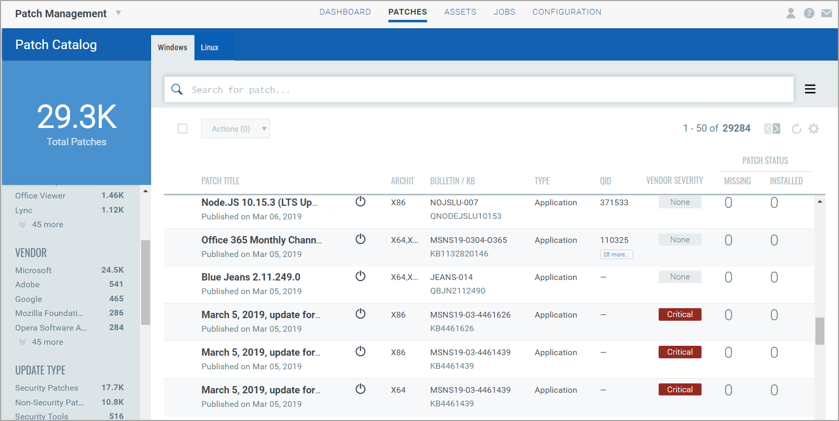
Task: Open the help question mark icon
Action: (809, 13)
